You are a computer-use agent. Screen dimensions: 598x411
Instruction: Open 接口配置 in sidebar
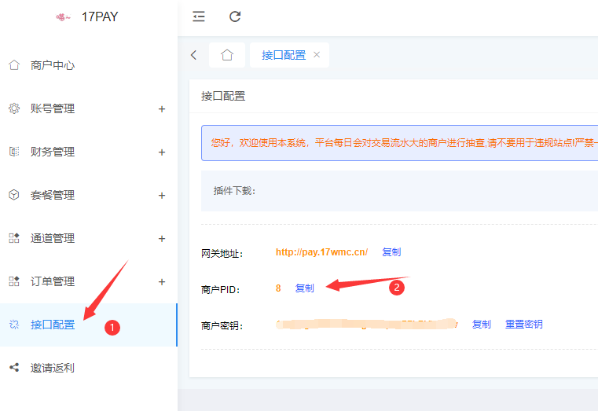pos(53,325)
